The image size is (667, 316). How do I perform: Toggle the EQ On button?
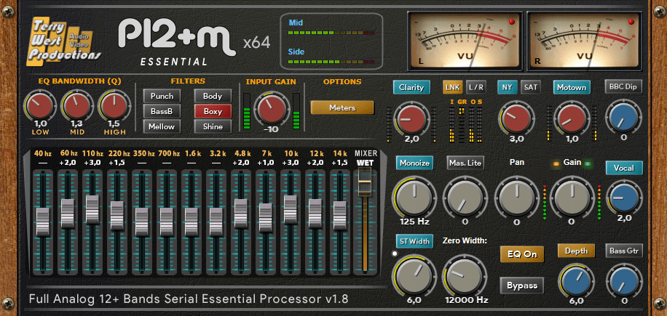pyautogui.click(x=522, y=254)
